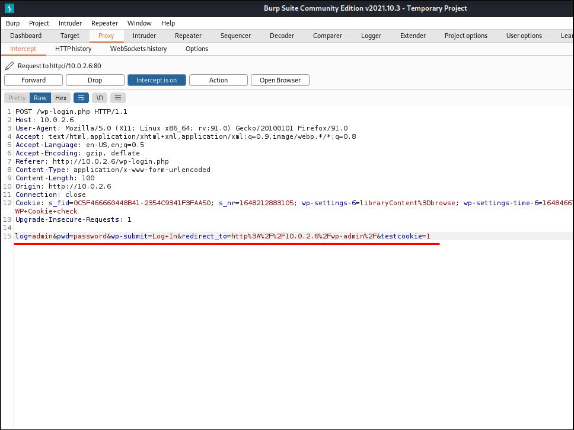Open the HTTP history sub-tab

coord(73,49)
